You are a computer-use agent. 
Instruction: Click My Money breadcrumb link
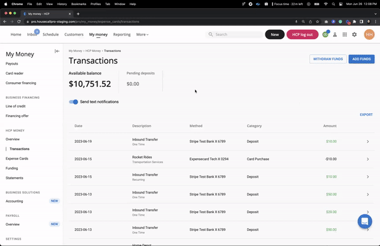click(75, 51)
